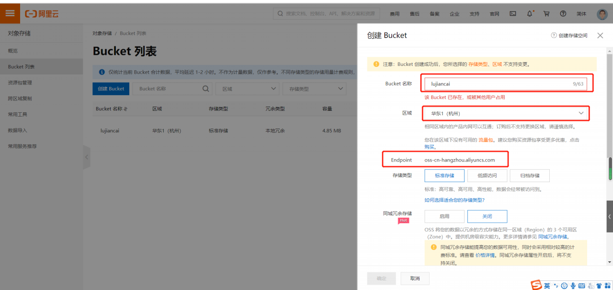Open the Sogou emoji smiley icon
The height and width of the screenshot is (290, 613).
click(564, 286)
